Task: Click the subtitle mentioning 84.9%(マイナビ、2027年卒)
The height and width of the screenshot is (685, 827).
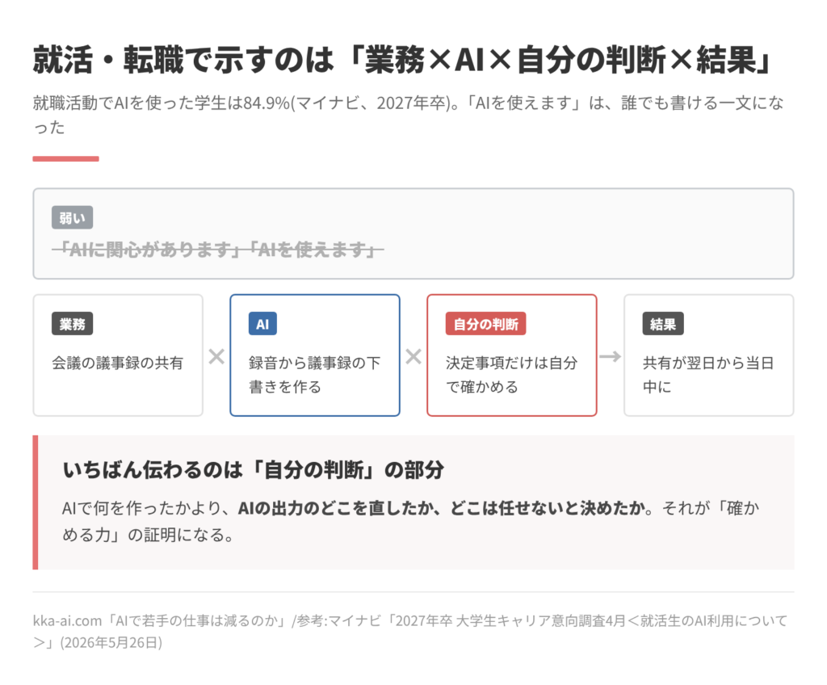Action: (x=408, y=115)
